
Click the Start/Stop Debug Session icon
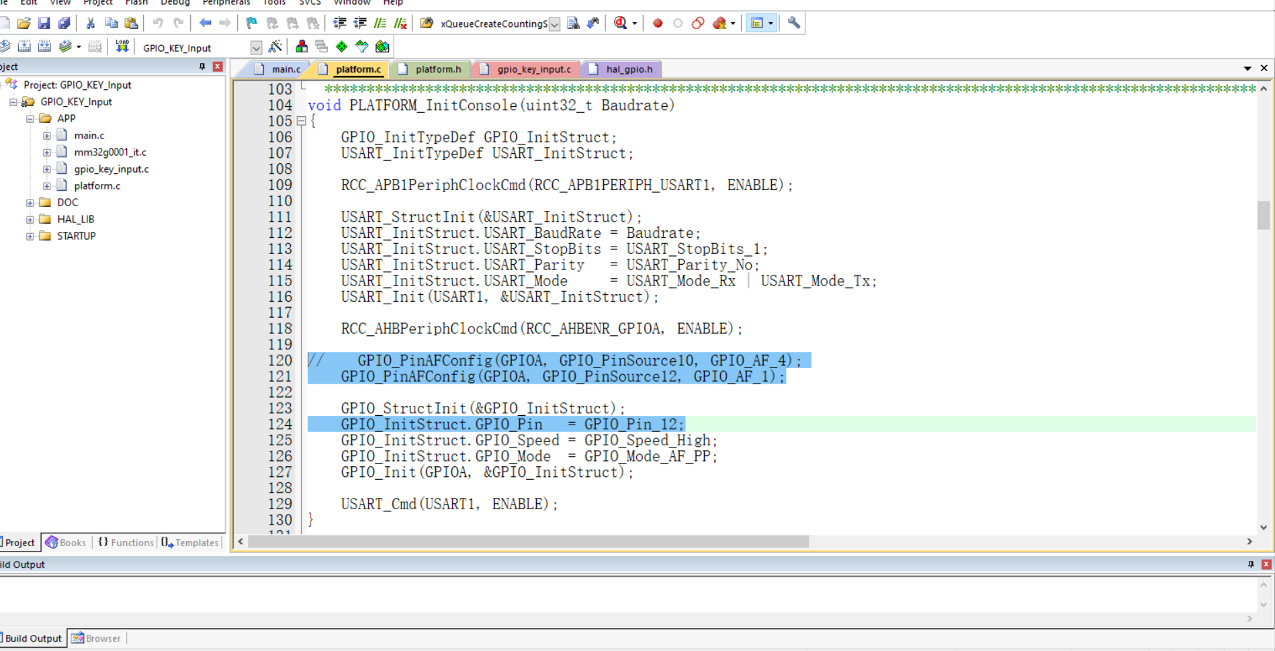click(620, 24)
